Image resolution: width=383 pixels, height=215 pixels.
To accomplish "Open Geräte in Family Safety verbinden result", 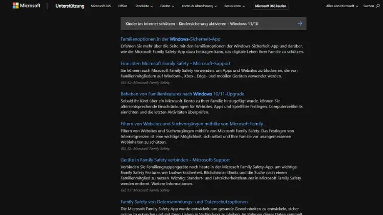I will pos(175,160).
